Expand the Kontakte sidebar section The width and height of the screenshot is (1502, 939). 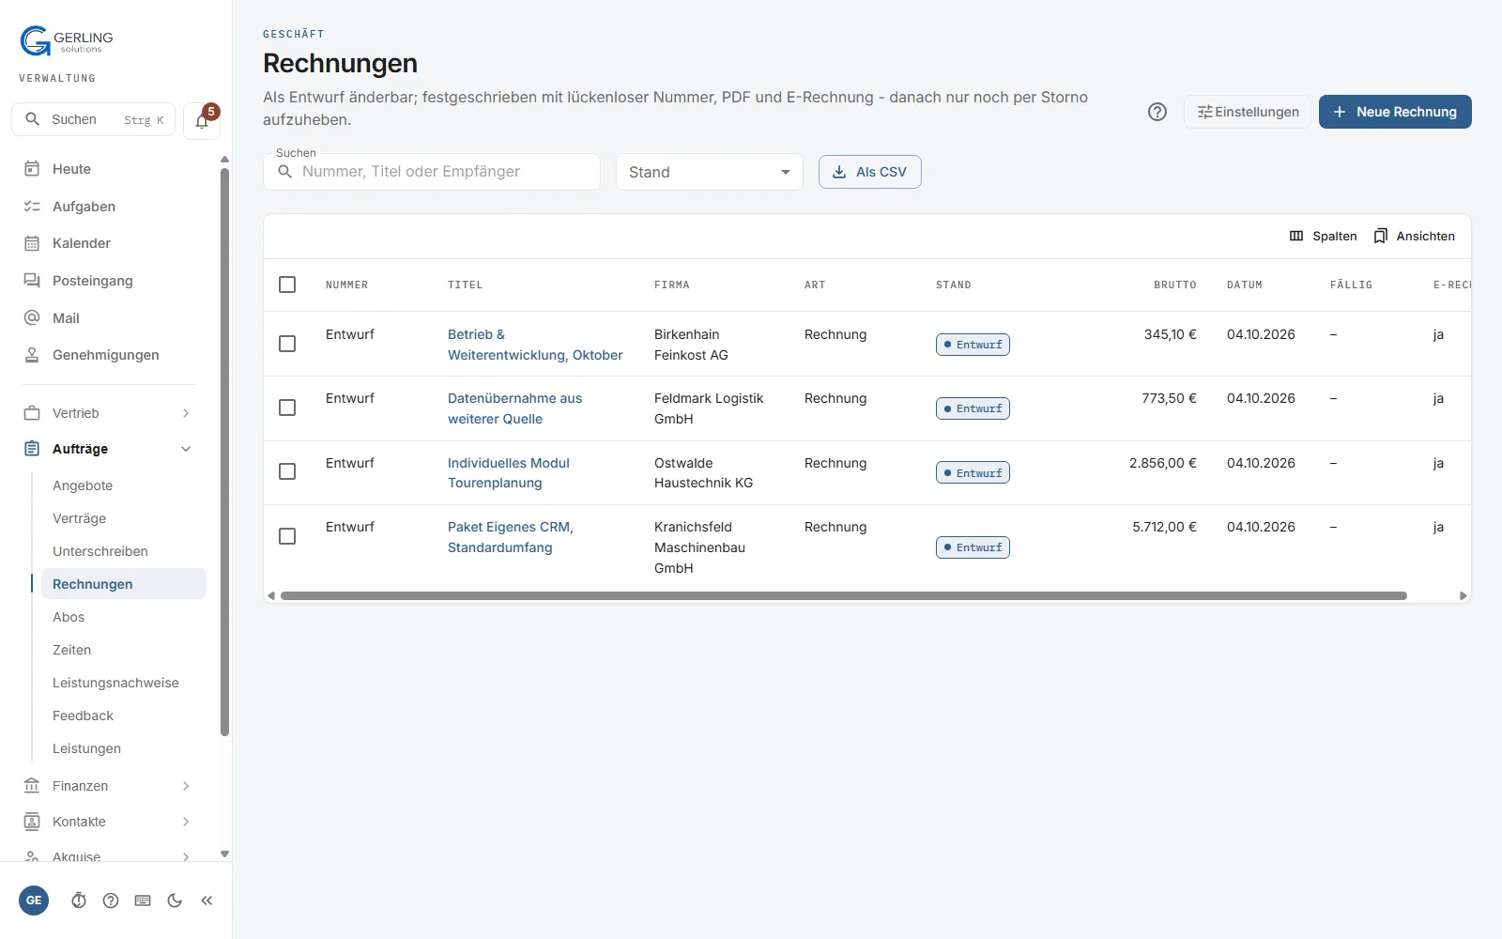point(109,822)
